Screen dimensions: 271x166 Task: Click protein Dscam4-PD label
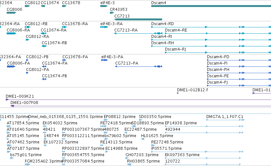(218, 57)
